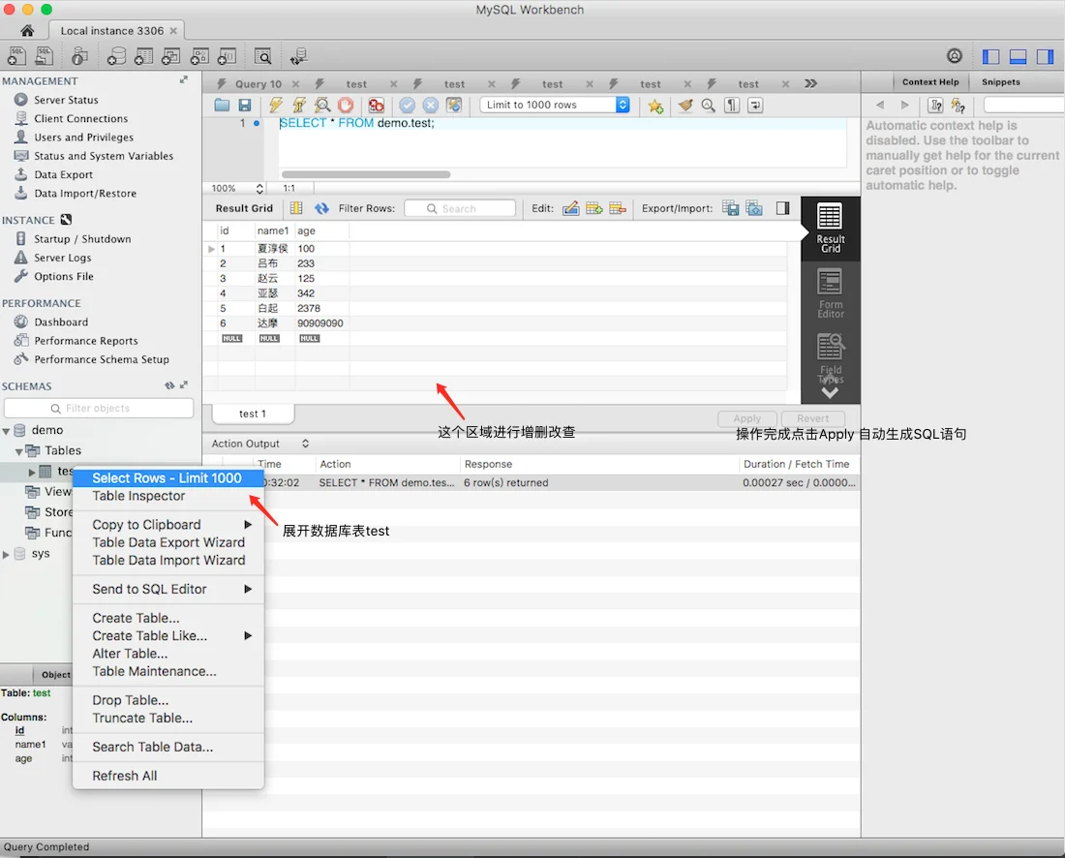Expand the sys schema
The width and height of the screenshot is (1065, 858).
pyautogui.click(x=6, y=554)
